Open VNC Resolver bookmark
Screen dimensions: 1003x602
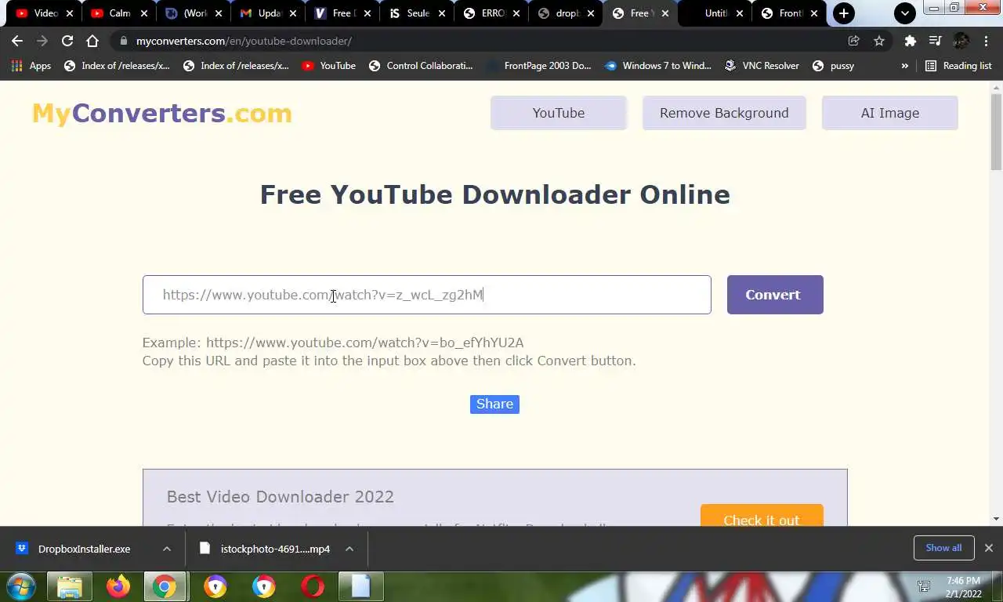(x=762, y=66)
